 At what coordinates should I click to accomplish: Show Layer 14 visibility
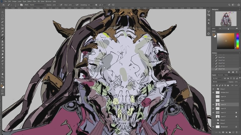213,96
